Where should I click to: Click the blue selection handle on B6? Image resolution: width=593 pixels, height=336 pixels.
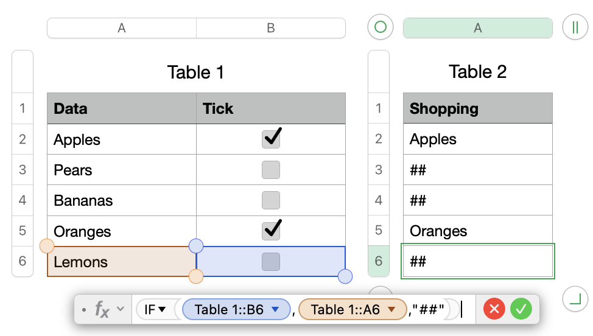(345, 276)
